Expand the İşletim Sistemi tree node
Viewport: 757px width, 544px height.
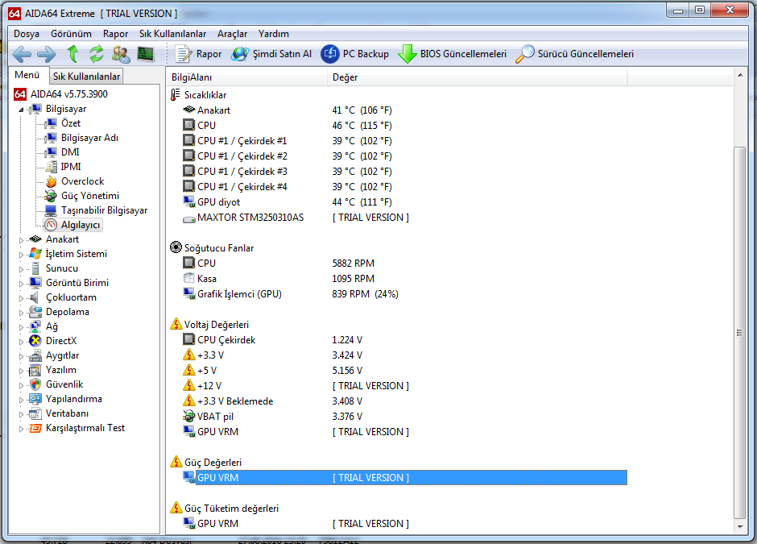tap(21, 255)
